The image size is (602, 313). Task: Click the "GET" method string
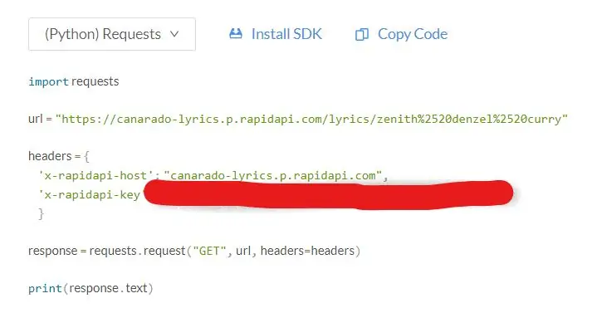[209, 252]
